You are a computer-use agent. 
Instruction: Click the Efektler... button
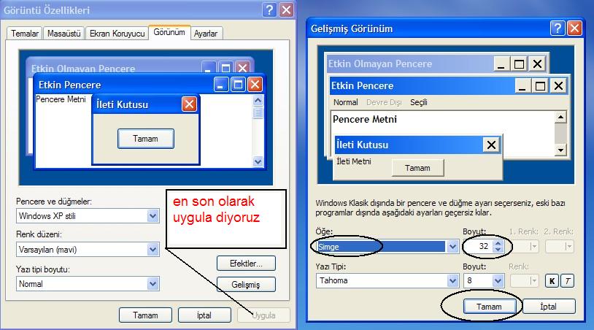pyautogui.click(x=246, y=263)
